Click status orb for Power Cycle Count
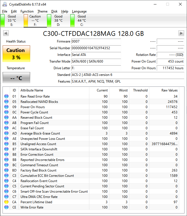The height and width of the screenshot is (216, 187). pyautogui.click(x=6, y=112)
